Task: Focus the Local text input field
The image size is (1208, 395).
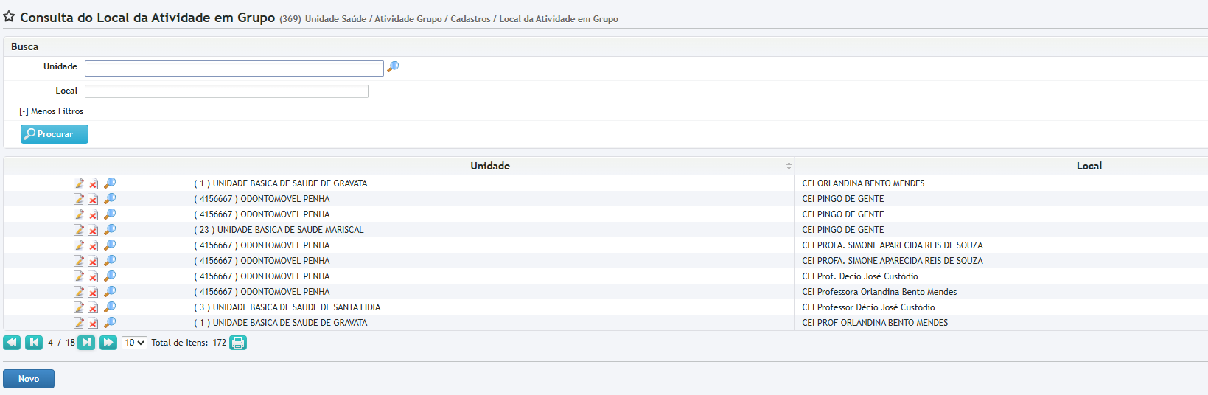Action: click(x=226, y=91)
